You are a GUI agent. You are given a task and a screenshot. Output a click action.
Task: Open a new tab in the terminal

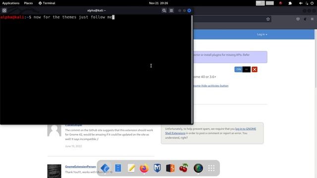(4, 10)
